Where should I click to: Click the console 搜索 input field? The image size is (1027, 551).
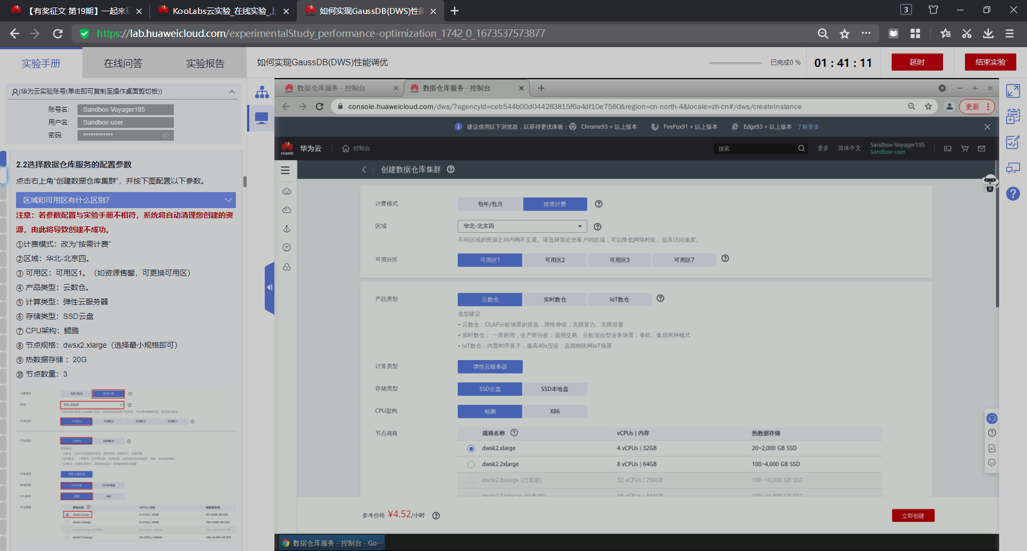coord(755,148)
